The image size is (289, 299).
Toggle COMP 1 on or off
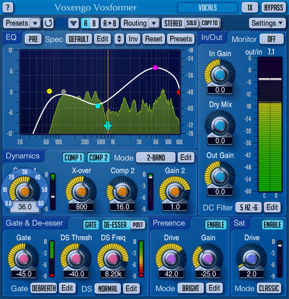[74, 158]
